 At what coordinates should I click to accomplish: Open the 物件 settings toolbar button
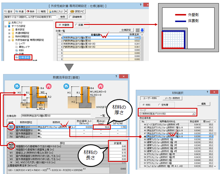point(31,11)
